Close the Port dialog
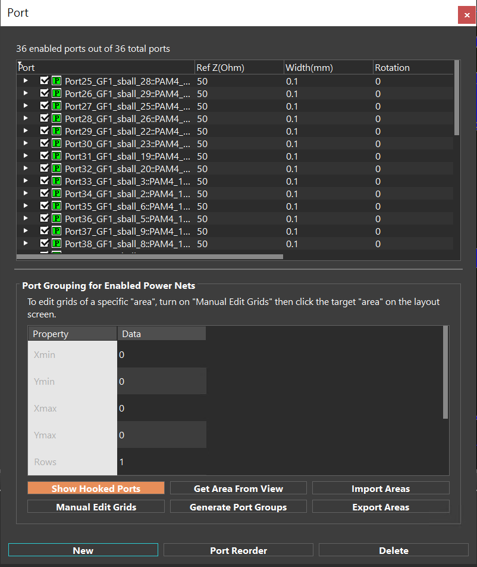This screenshot has width=477, height=567. point(466,15)
